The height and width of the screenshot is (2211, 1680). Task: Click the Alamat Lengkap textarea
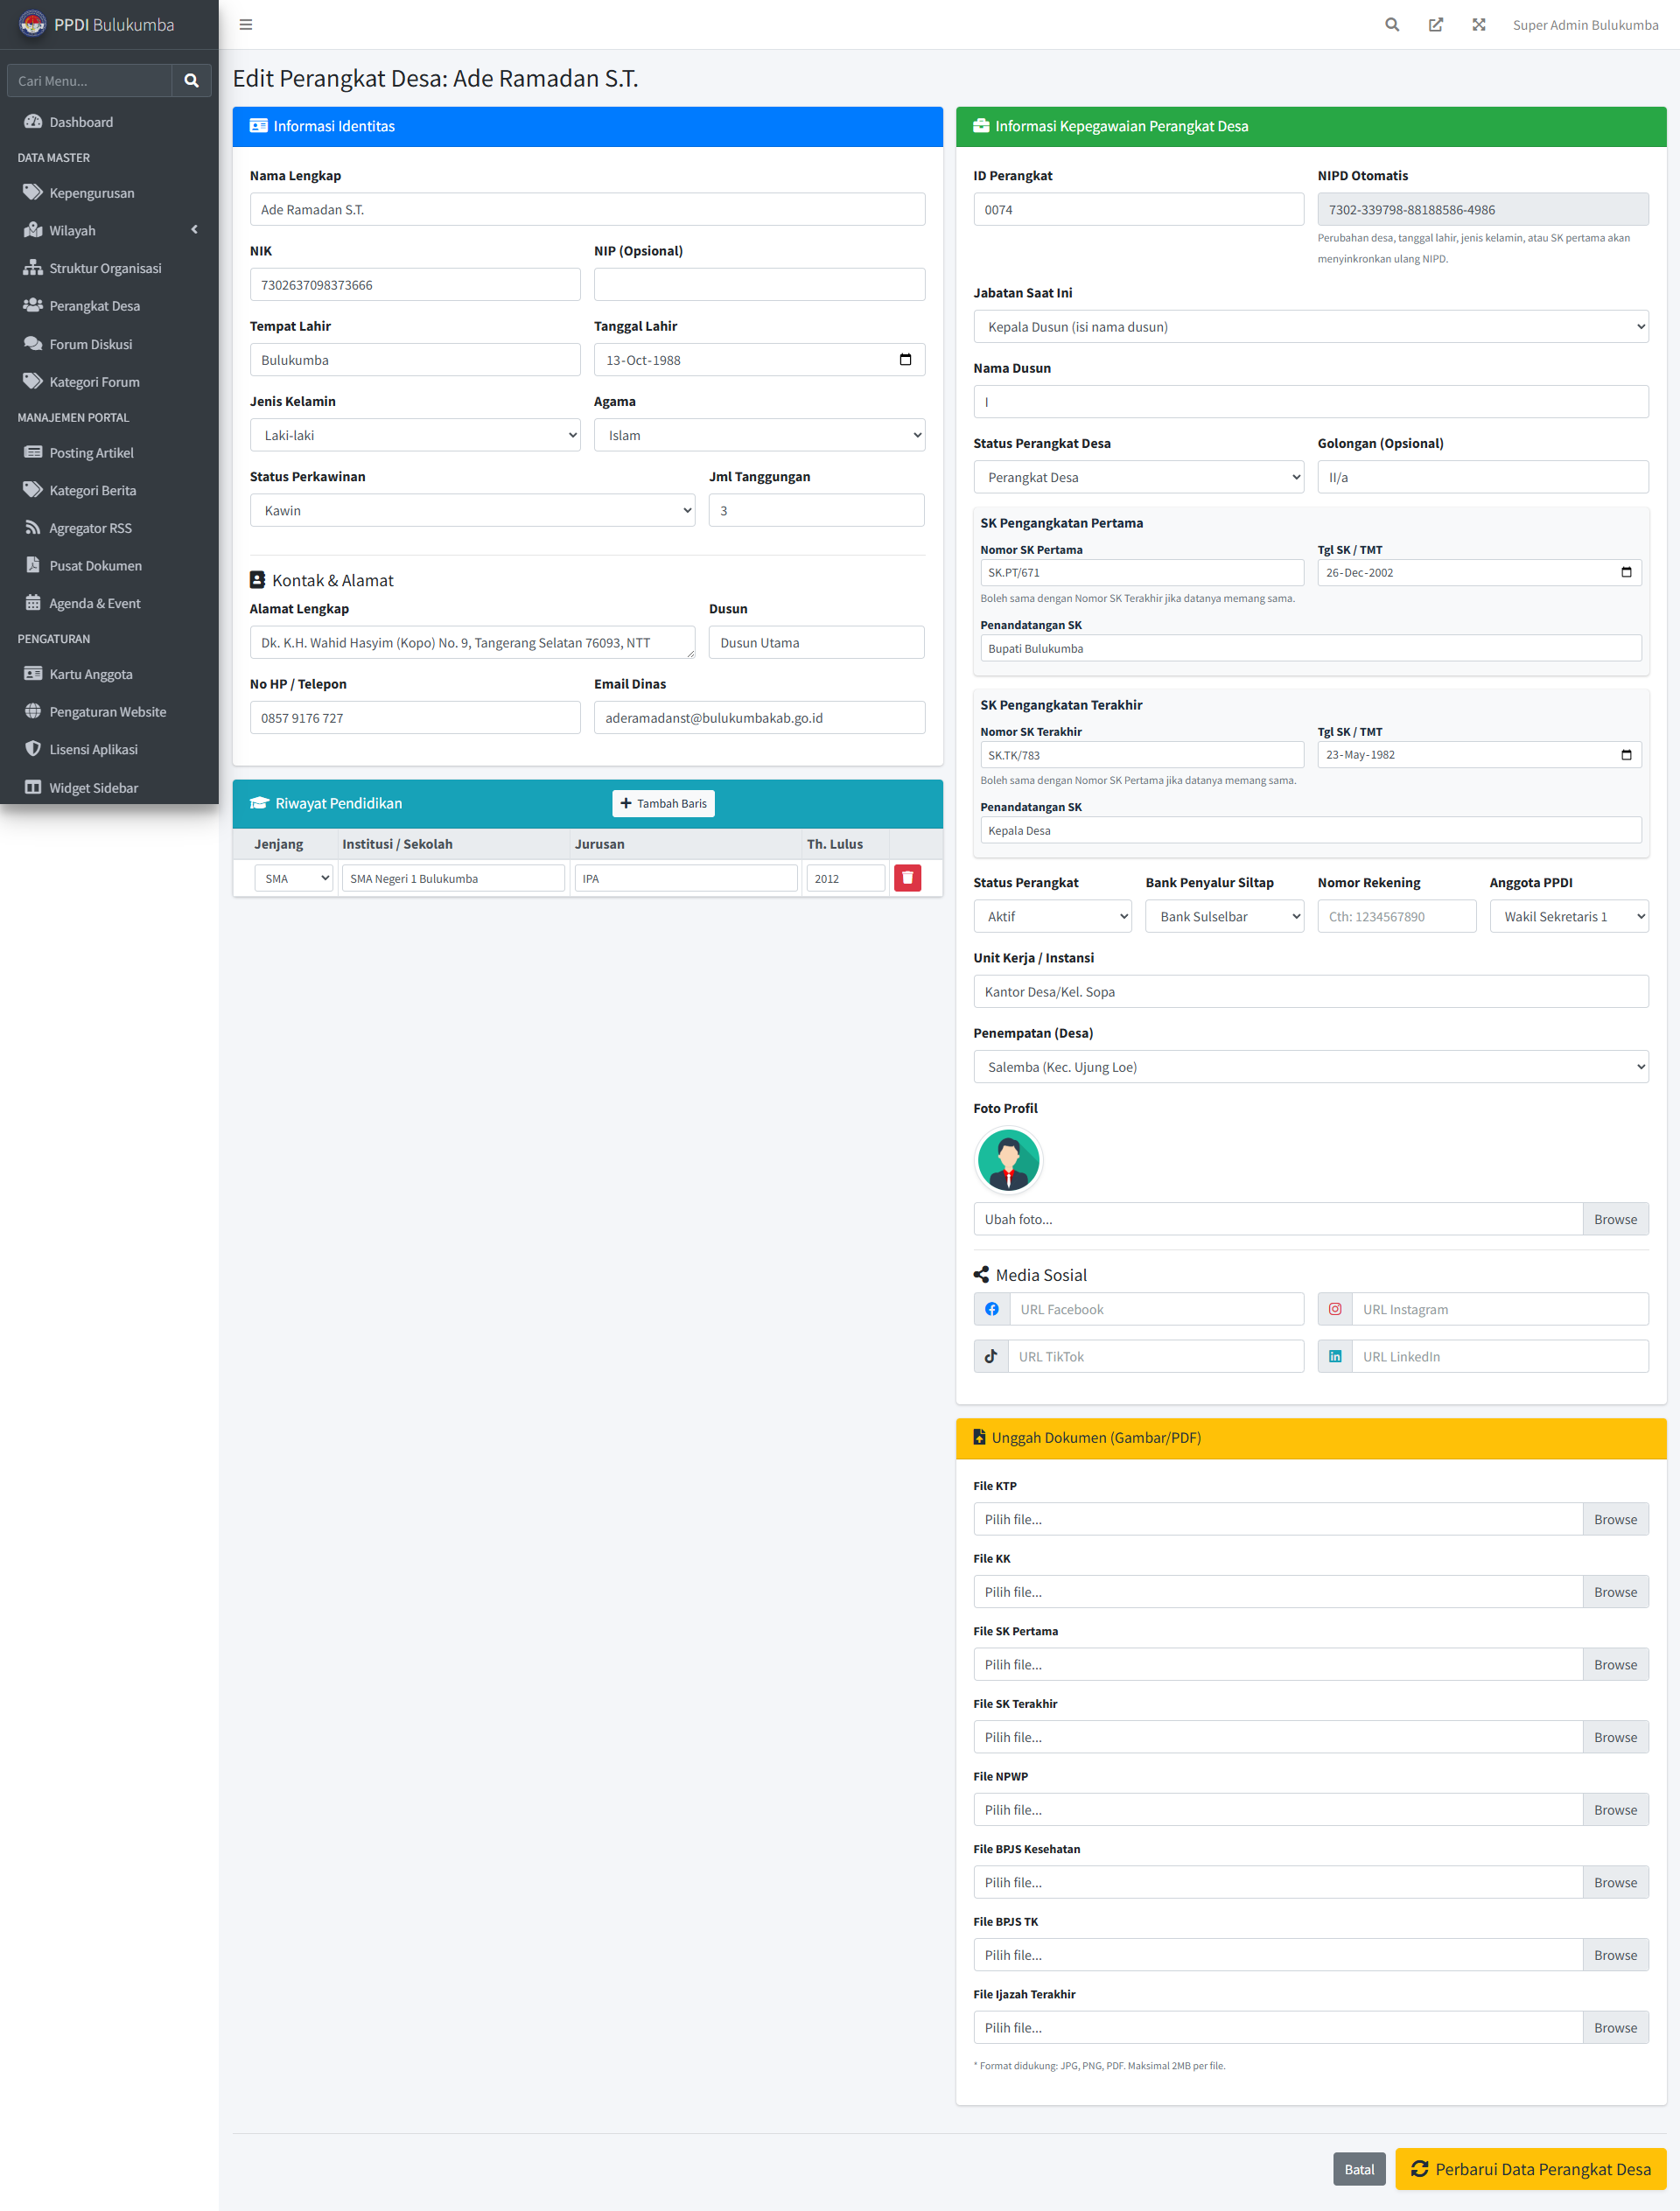[x=472, y=642]
